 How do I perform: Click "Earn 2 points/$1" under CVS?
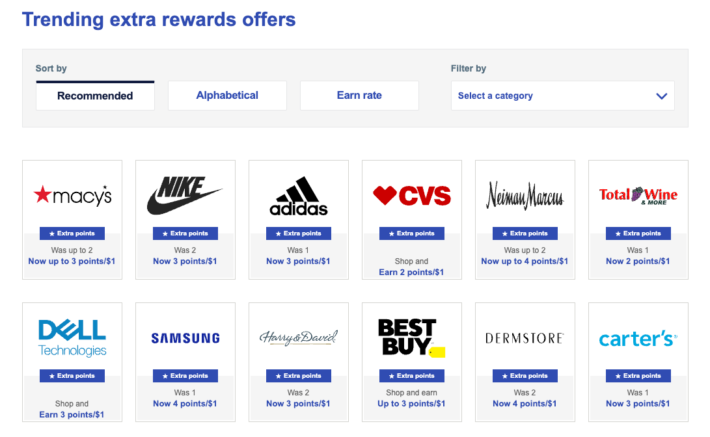tap(411, 272)
